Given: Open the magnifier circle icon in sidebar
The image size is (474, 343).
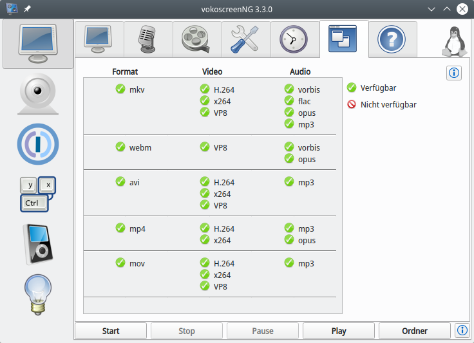Looking at the screenshot, I should [38, 144].
